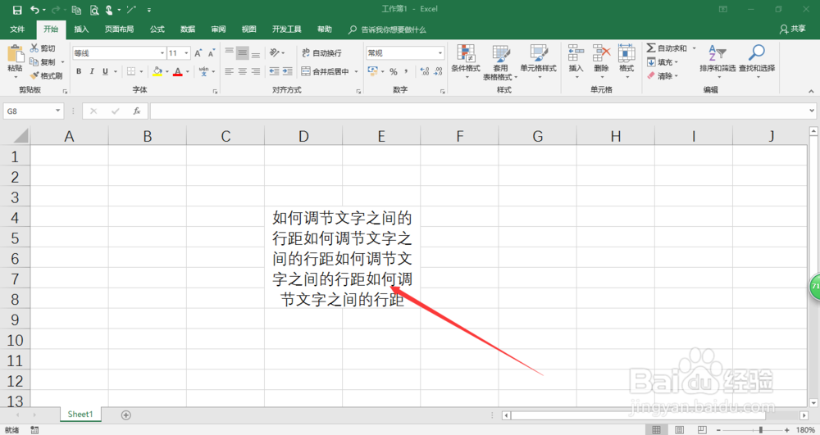This screenshot has width=820, height=435.
Task: Add a new sheet with the plus button
Action: pos(125,415)
